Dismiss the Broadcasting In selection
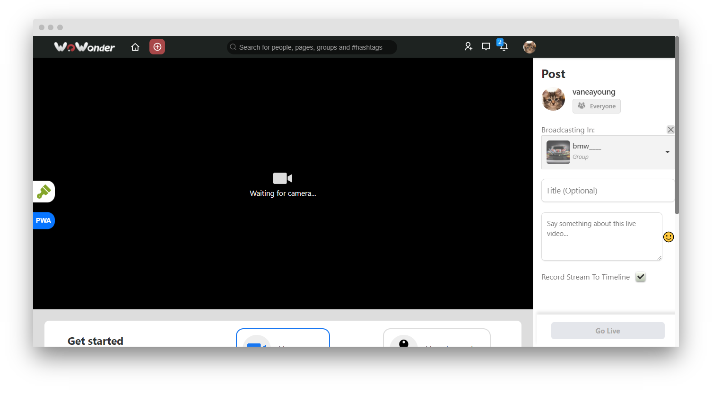 coord(670,129)
